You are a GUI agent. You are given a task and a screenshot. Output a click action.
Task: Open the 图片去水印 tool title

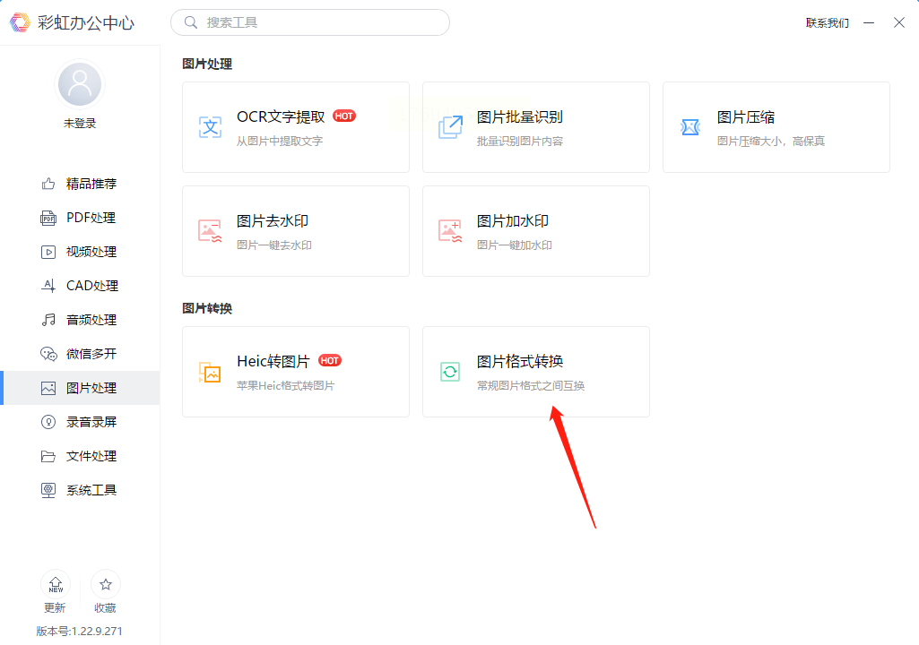pyautogui.click(x=273, y=221)
